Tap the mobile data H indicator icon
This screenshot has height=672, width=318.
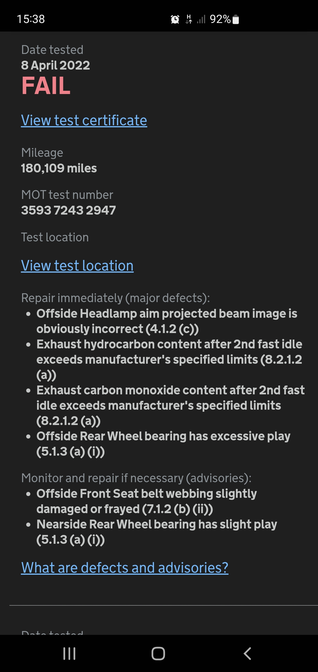189,19
